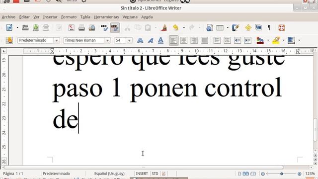318x179 pixels.
Task: Toggle Bold formatting
Action: pyautogui.click(x=140, y=40)
